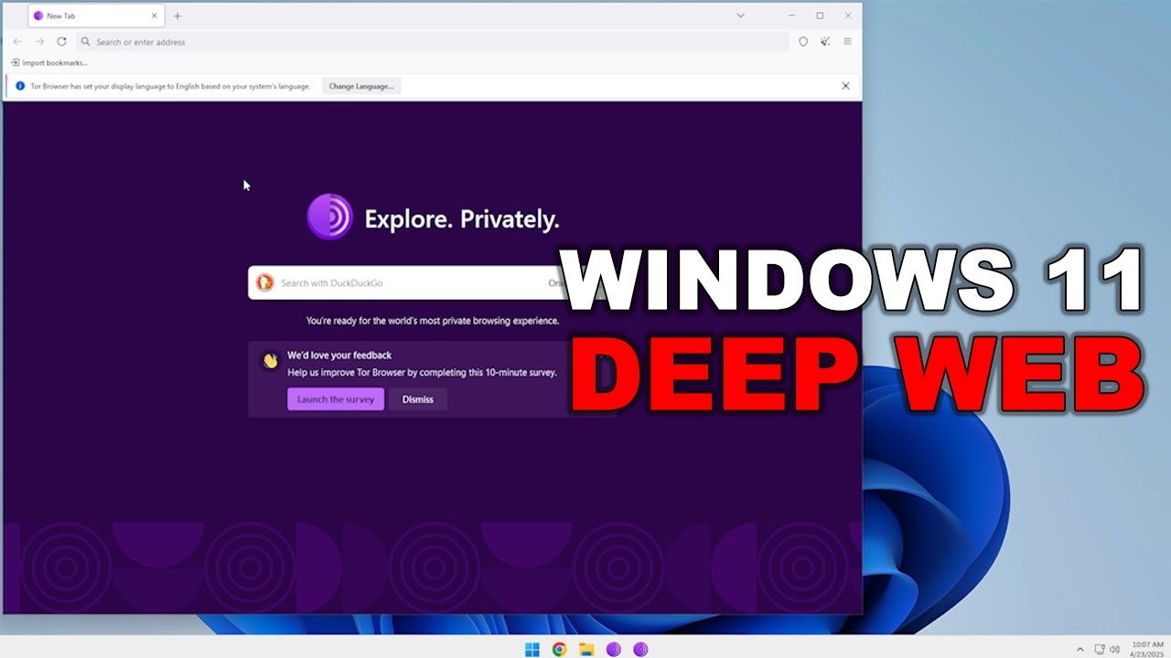Open File Explorer from the taskbar
The width and height of the screenshot is (1171, 658).
(x=586, y=649)
